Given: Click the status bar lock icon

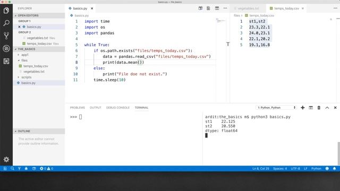Looking at the screenshot, I should click(26, 169).
